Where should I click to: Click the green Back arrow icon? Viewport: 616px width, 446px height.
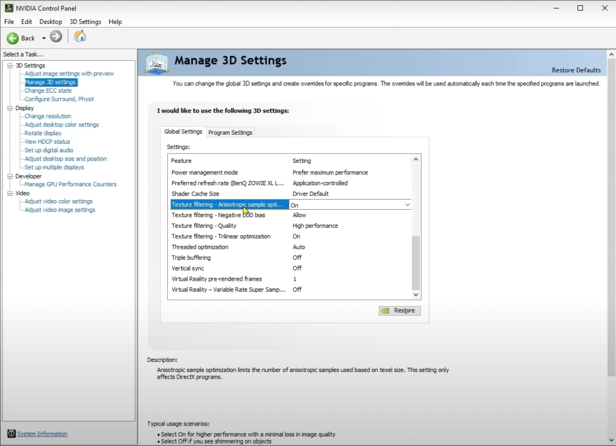[13, 38]
